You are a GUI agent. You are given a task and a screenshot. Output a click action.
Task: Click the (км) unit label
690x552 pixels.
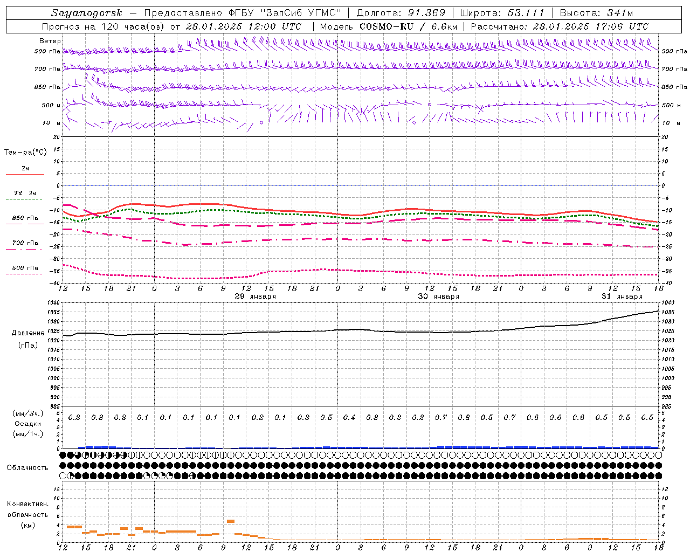(28, 525)
